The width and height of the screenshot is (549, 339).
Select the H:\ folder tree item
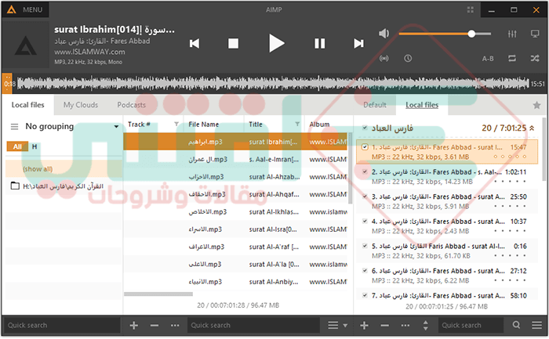63,186
